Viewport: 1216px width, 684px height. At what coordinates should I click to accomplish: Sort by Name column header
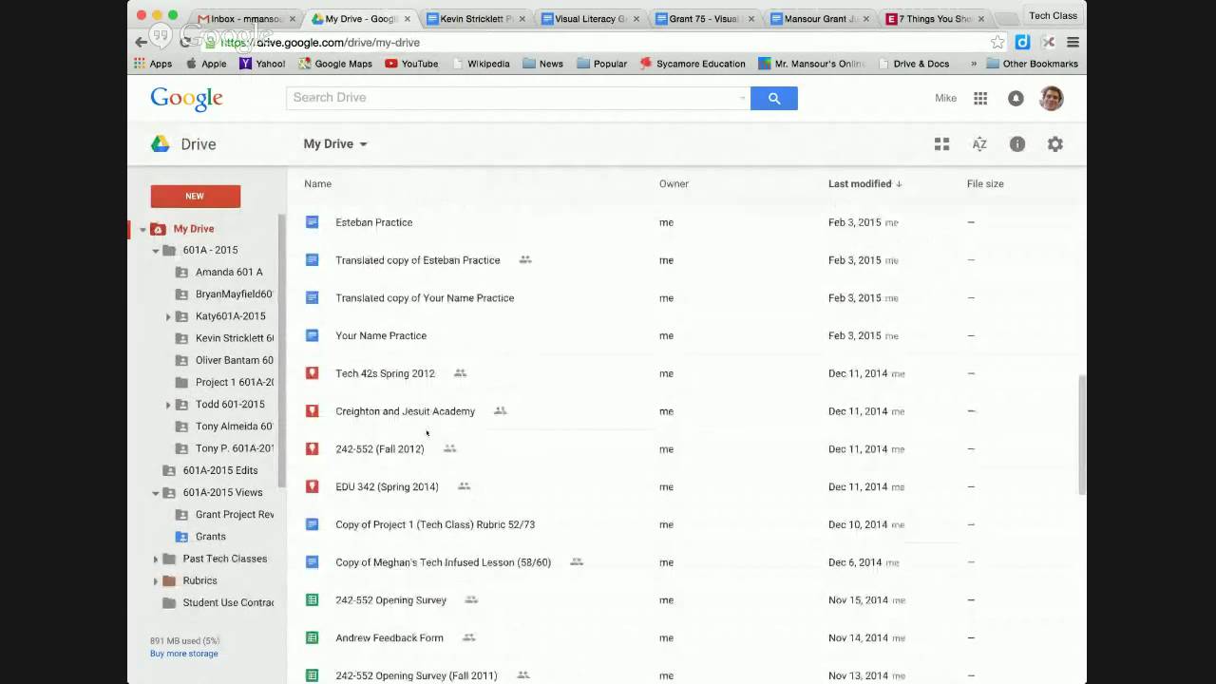pyautogui.click(x=317, y=183)
